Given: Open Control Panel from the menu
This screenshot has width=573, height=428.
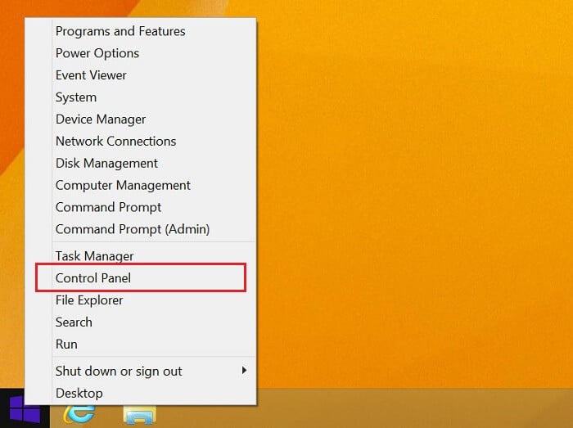Looking at the screenshot, I should pyautogui.click(x=140, y=278).
